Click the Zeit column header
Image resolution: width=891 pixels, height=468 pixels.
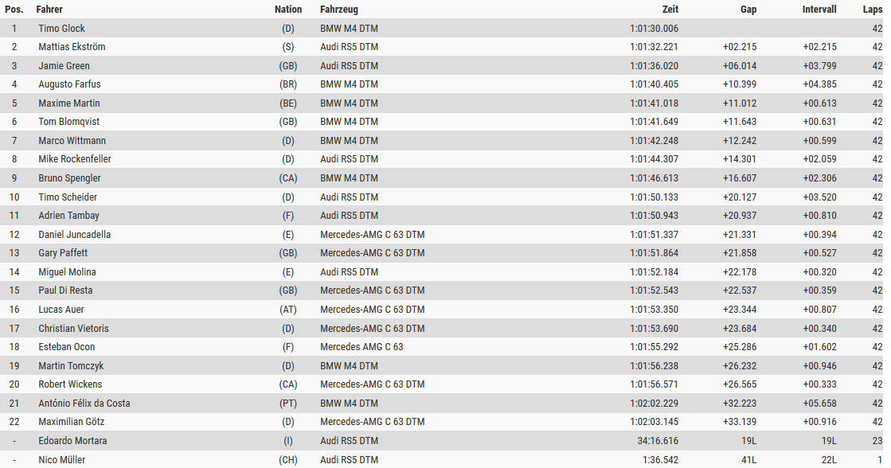[670, 10]
